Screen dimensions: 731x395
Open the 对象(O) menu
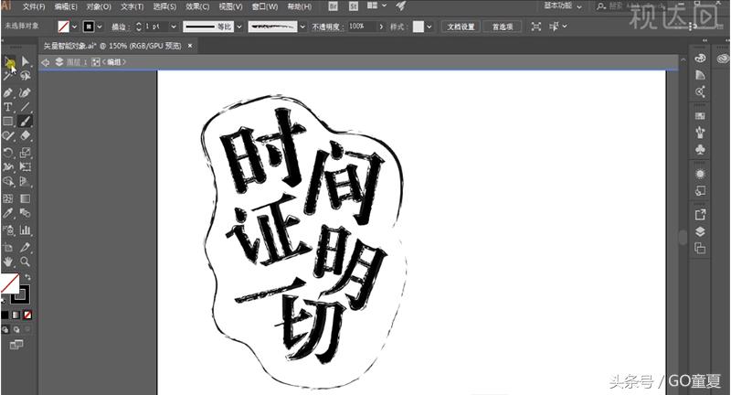pos(99,6)
